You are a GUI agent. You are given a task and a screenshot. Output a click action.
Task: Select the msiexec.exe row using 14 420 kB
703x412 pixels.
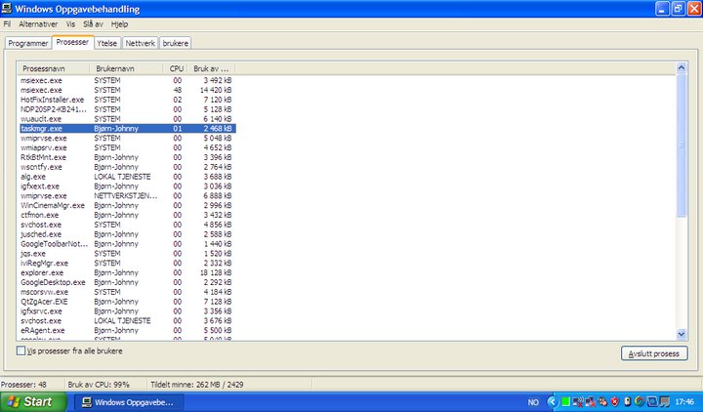tap(127, 90)
